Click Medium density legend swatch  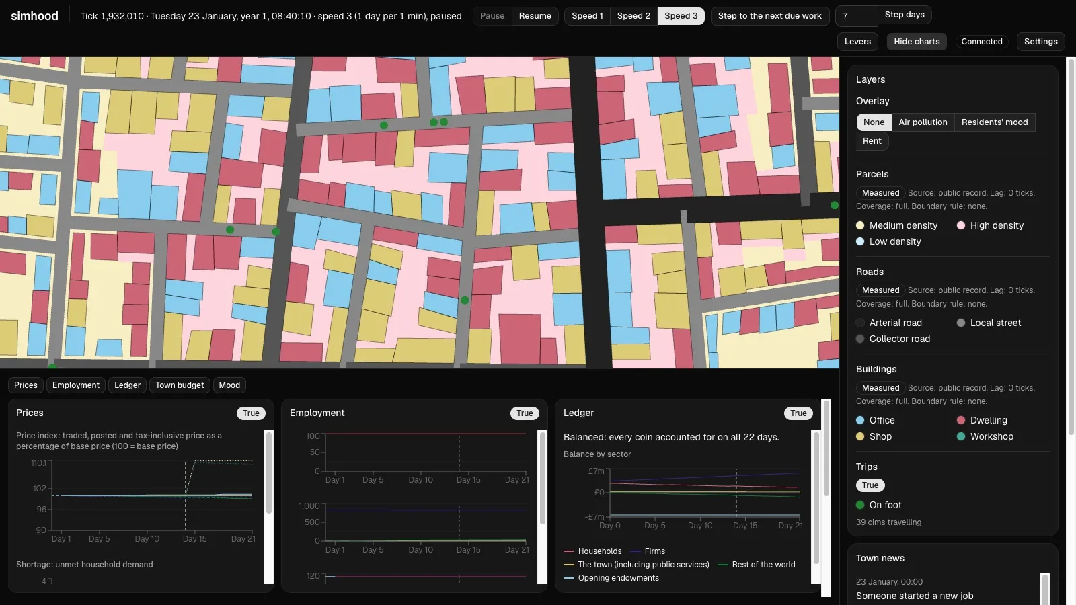pos(860,225)
